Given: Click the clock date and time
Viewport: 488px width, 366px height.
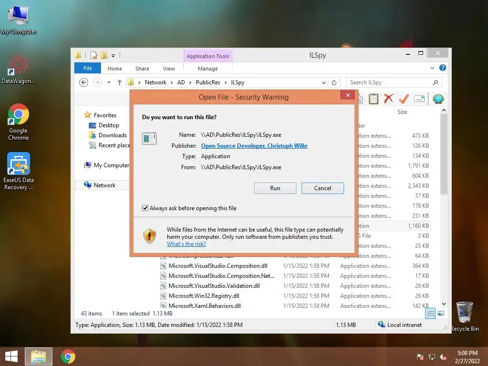Looking at the screenshot, I should [467, 357].
